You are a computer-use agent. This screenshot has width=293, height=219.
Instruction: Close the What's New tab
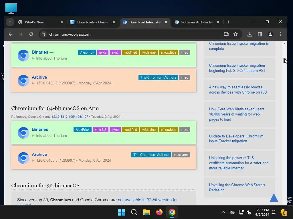click(62, 22)
